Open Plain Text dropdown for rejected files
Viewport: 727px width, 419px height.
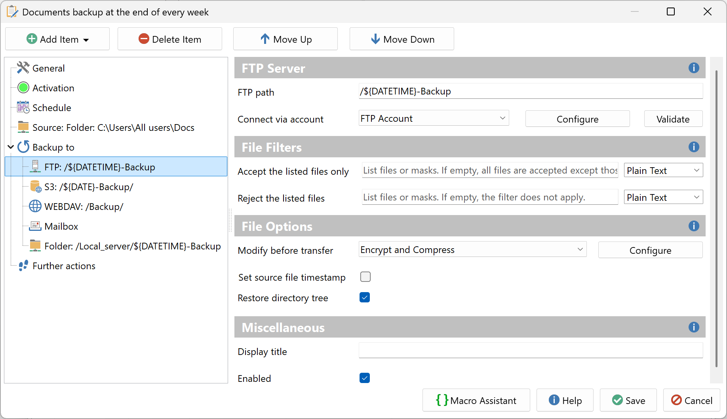(663, 197)
